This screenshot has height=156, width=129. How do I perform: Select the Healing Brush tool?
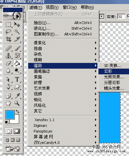pyautogui.click(x=8, y=48)
